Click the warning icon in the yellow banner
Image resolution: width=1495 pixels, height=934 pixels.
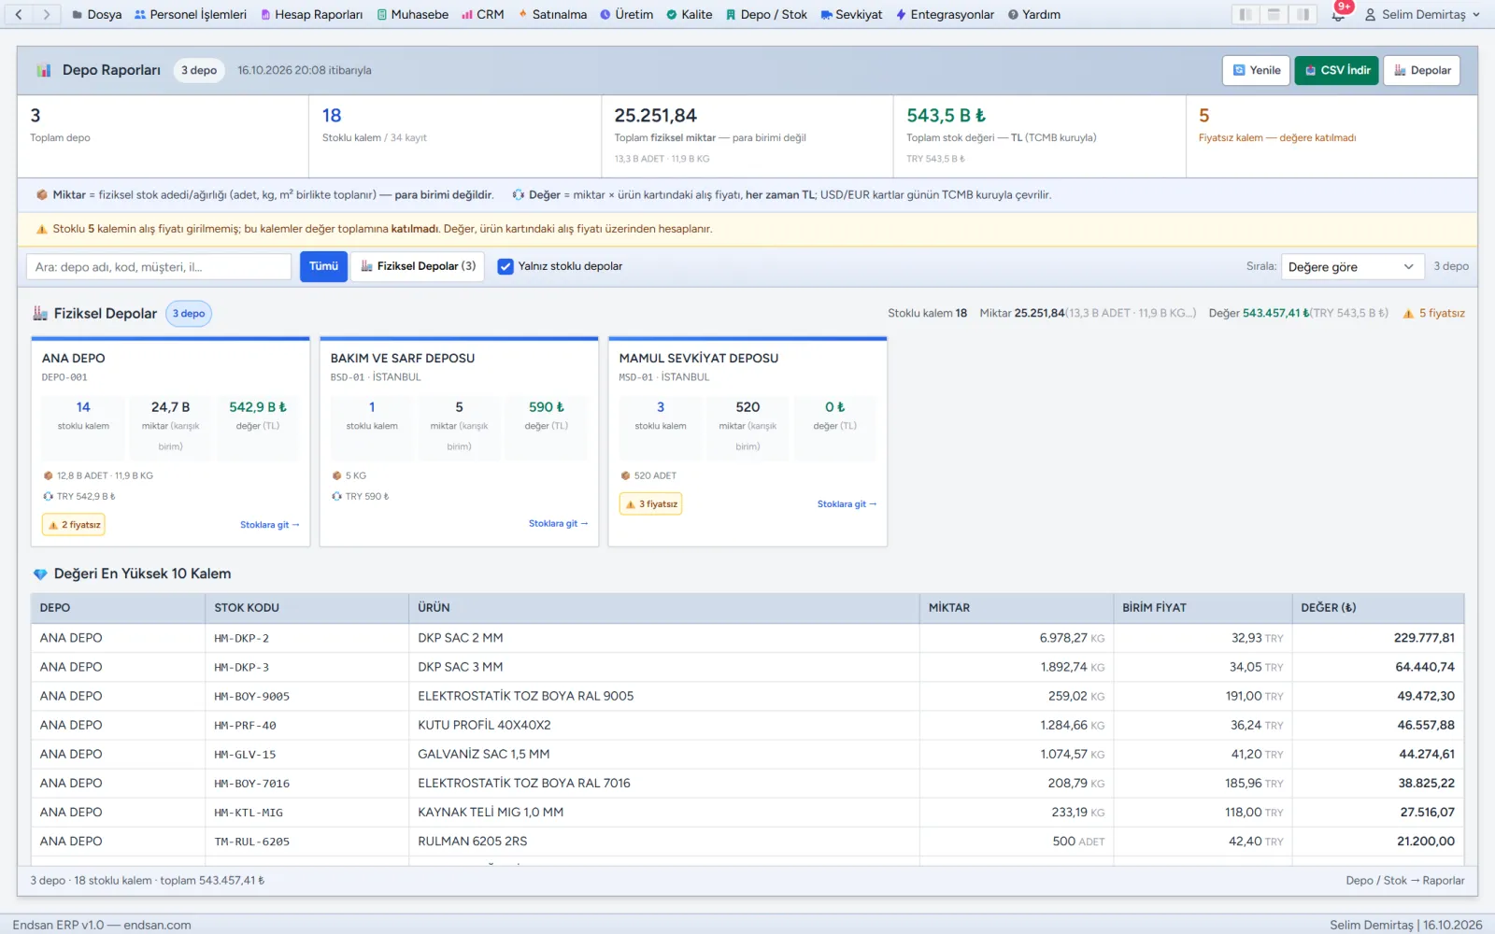(x=42, y=229)
